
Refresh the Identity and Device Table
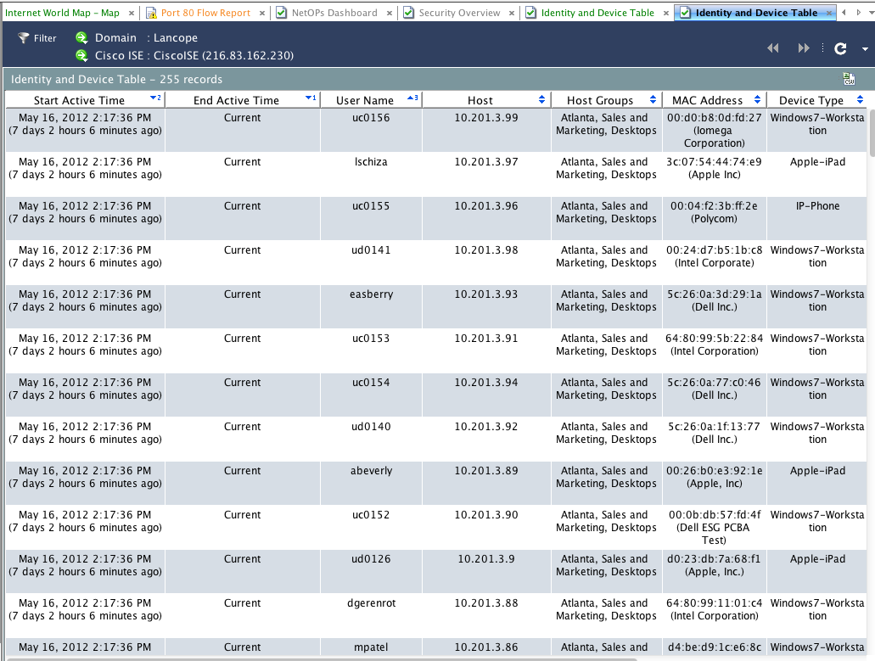click(x=840, y=48)
